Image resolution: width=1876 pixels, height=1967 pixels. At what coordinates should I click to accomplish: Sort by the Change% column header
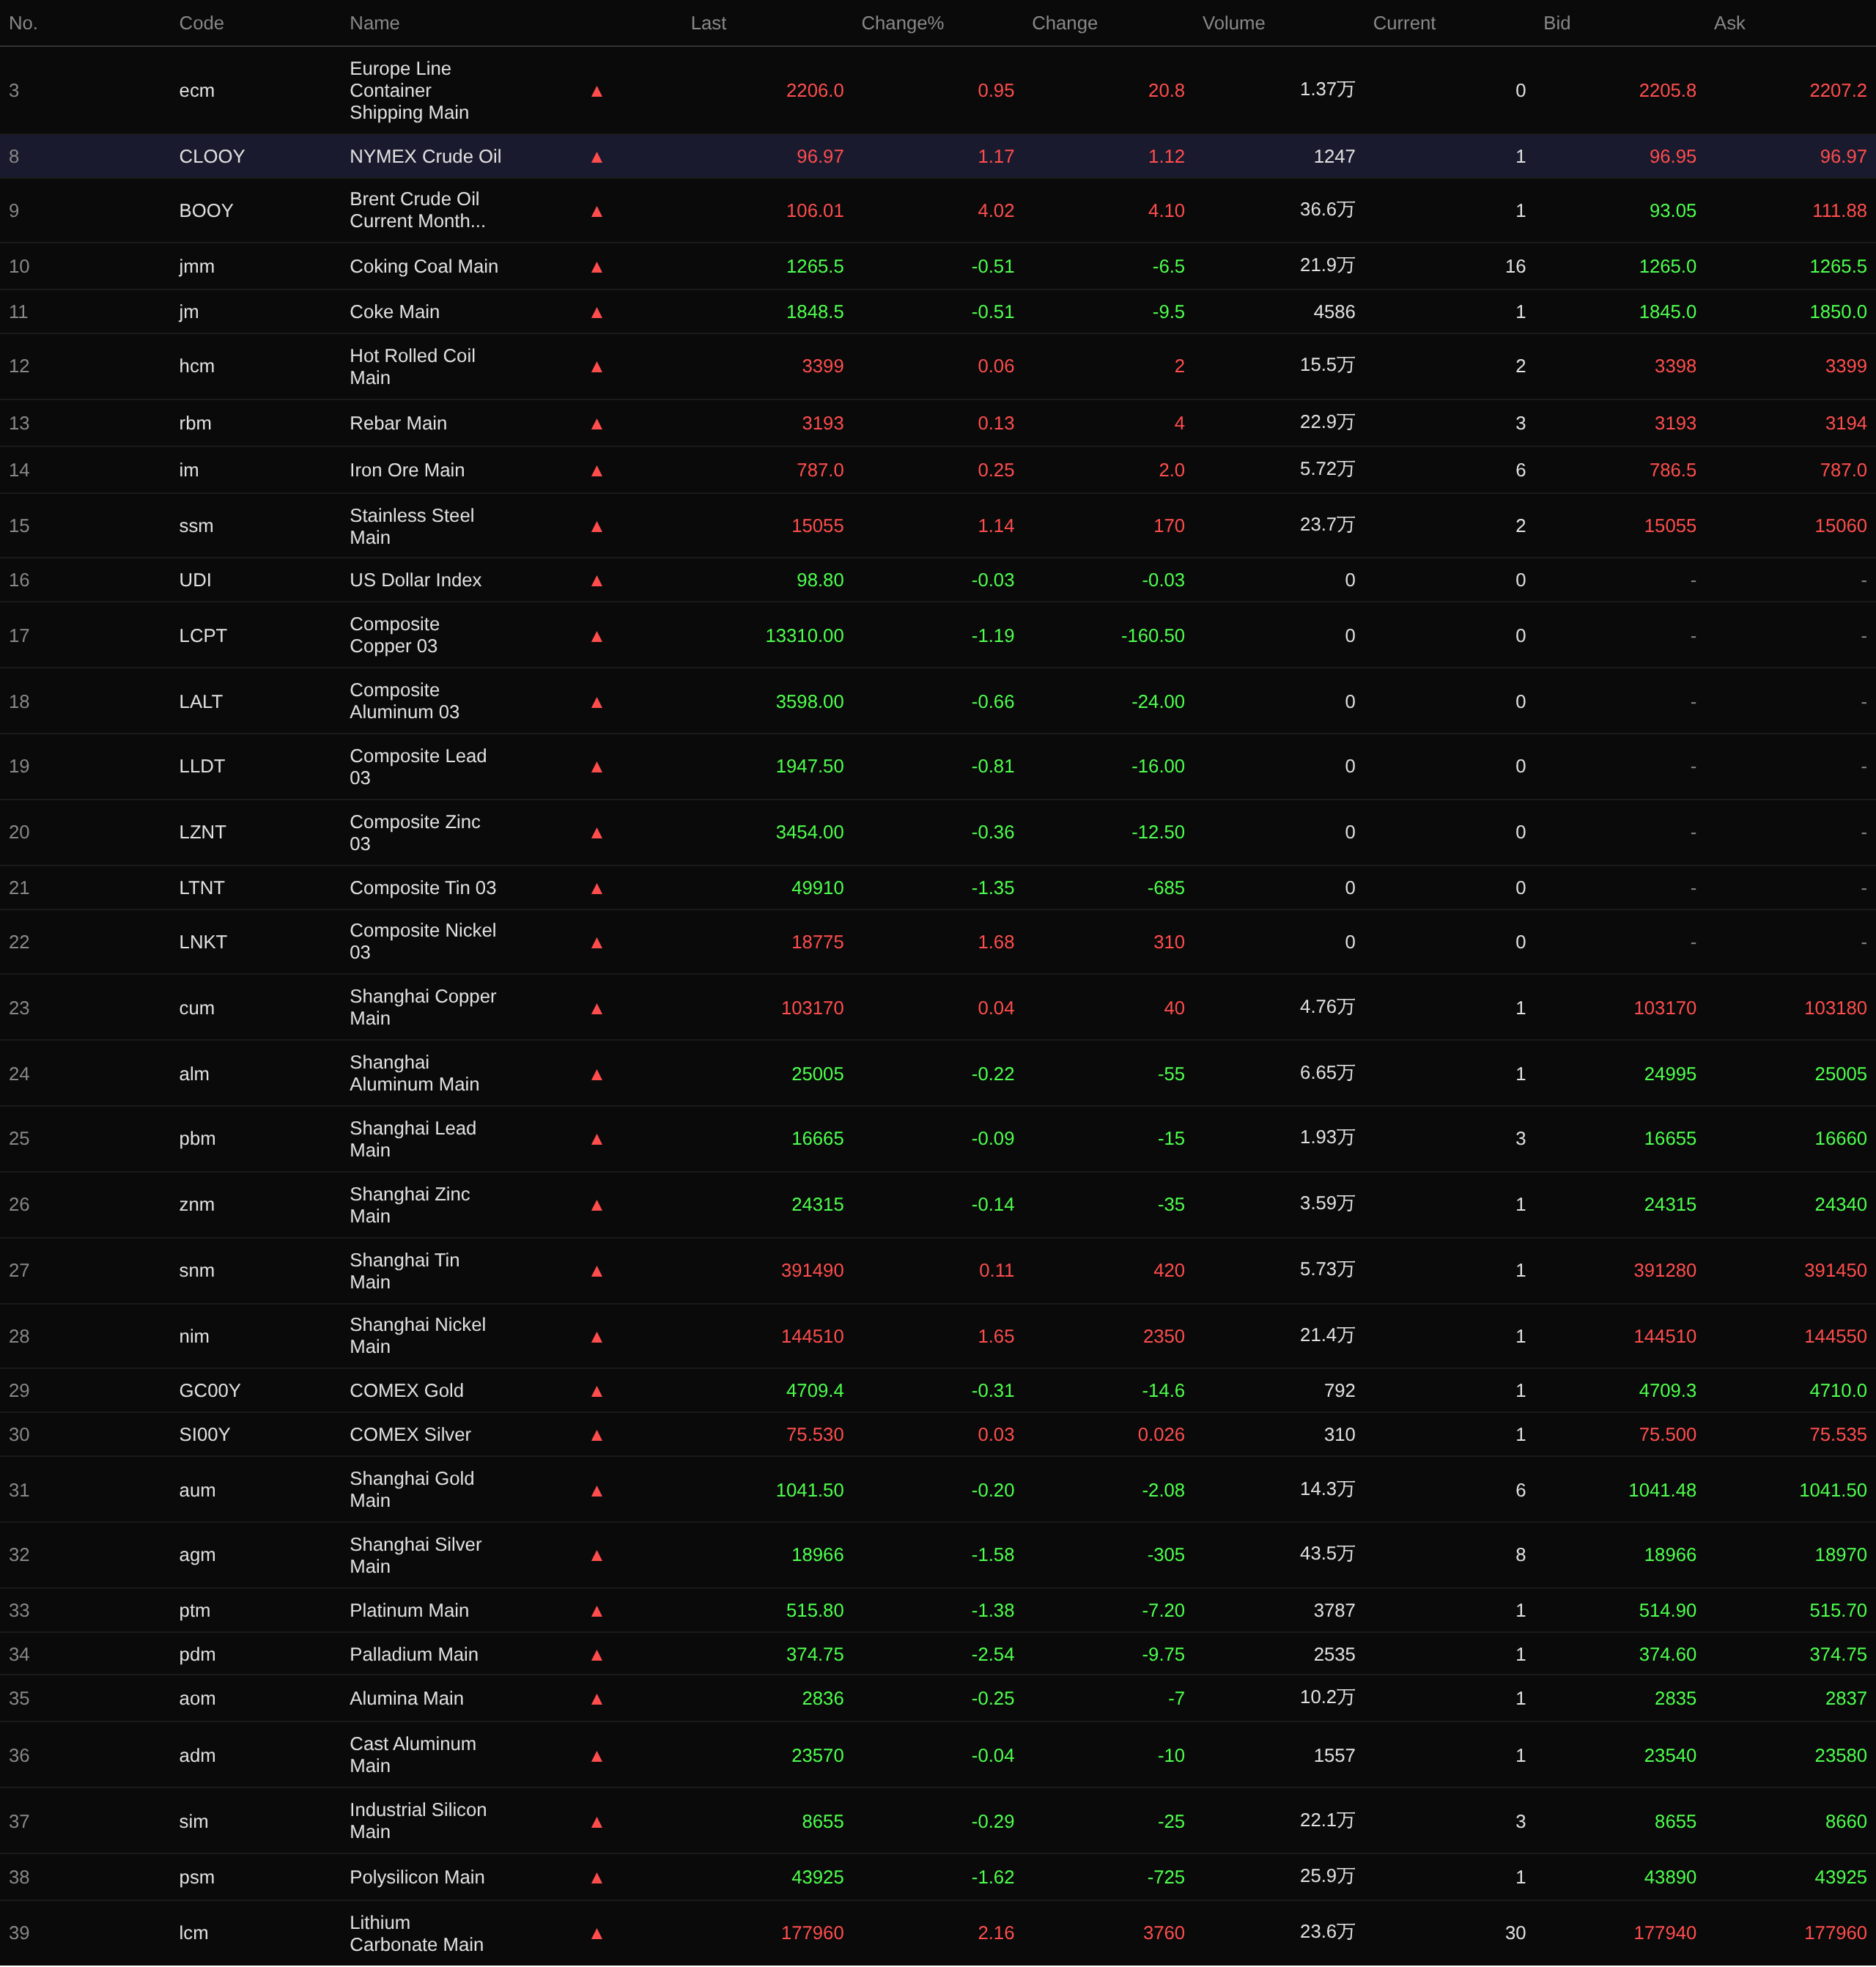(x=901, y=23)
